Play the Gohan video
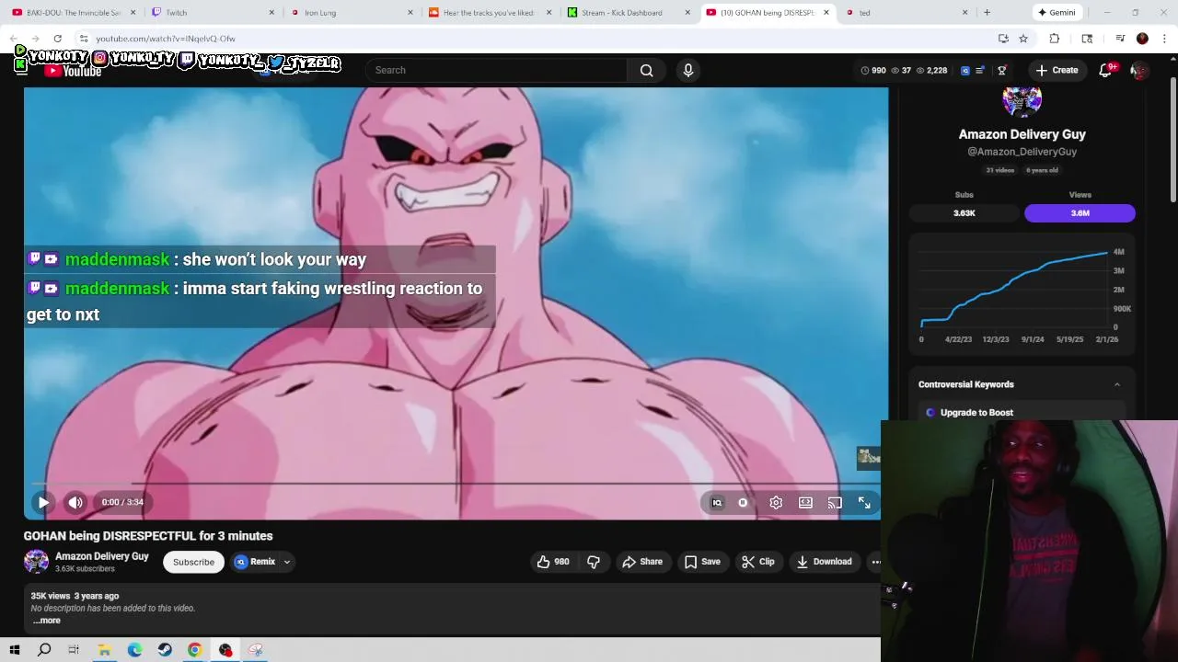The height and width of the screenshot is (662, 1178). pyautogui.click(x=43, y=502)
